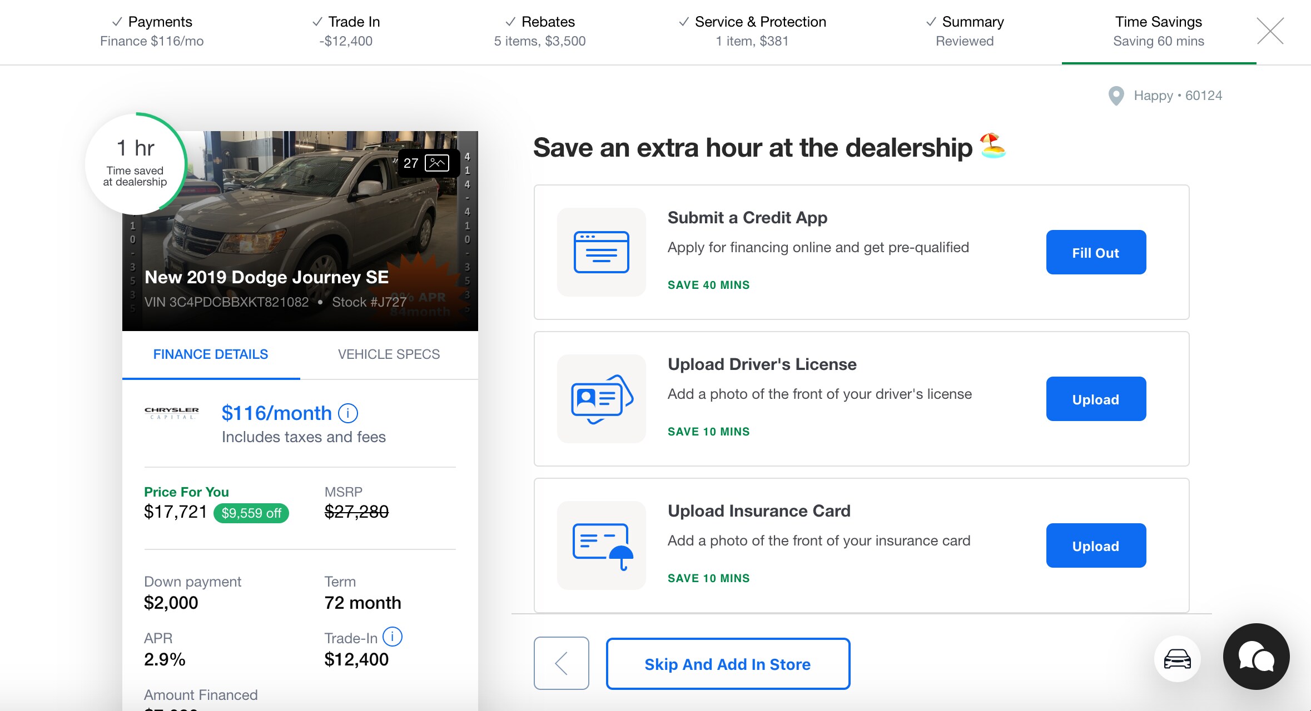Go back using the left chevron button
The height and width of the screenshot is (711, 1311).
pos(561,663)
